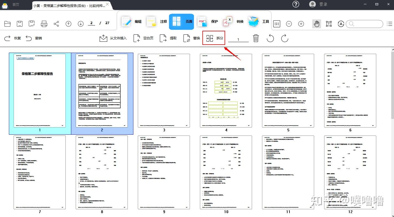
Task: Click the rotate text icon beside search
Action: click(x=341, y=24)
